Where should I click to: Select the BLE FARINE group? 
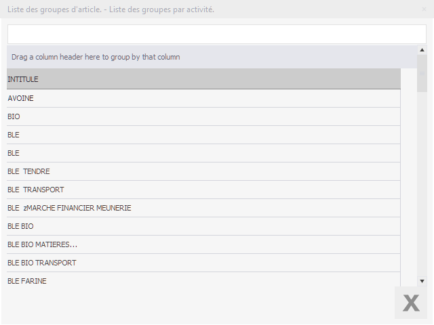(203, 280)
